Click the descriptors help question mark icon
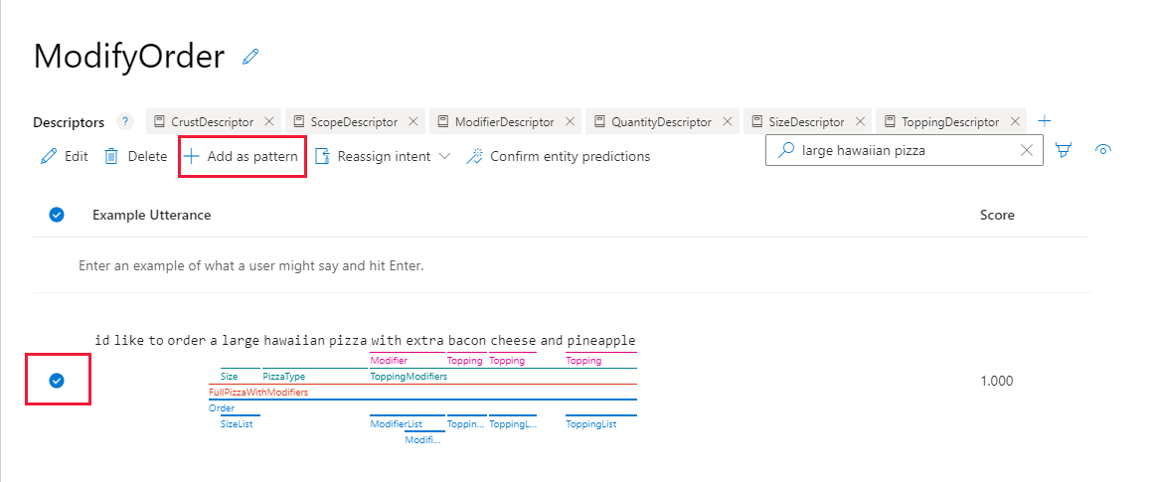The width and height of the screenshot is (1155, 482). 125,121
